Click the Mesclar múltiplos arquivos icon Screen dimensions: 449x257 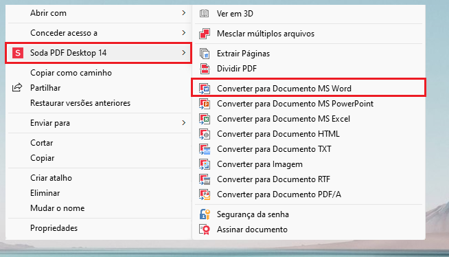205,34
